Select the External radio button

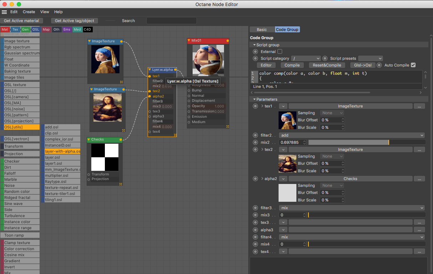[x=255, y=52]
